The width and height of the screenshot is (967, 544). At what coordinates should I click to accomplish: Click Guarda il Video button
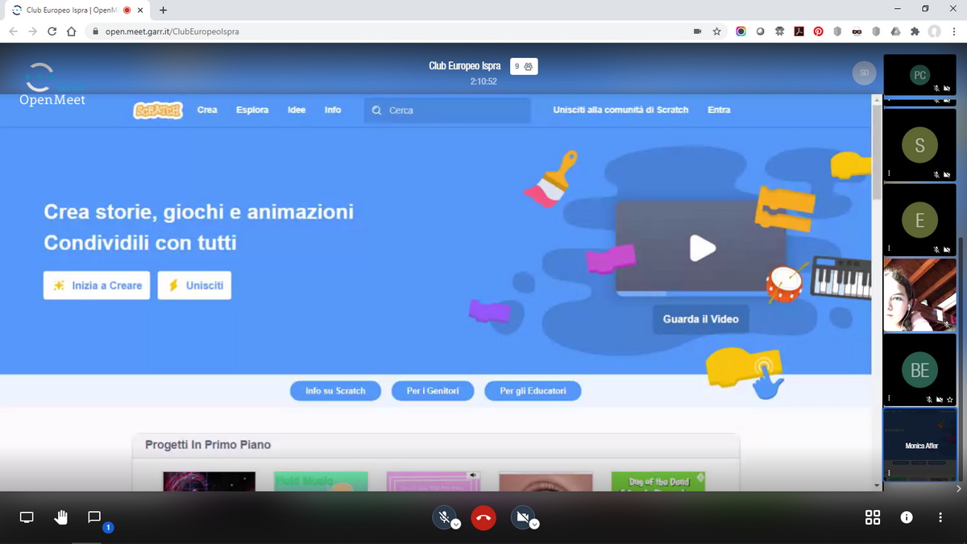701,319
